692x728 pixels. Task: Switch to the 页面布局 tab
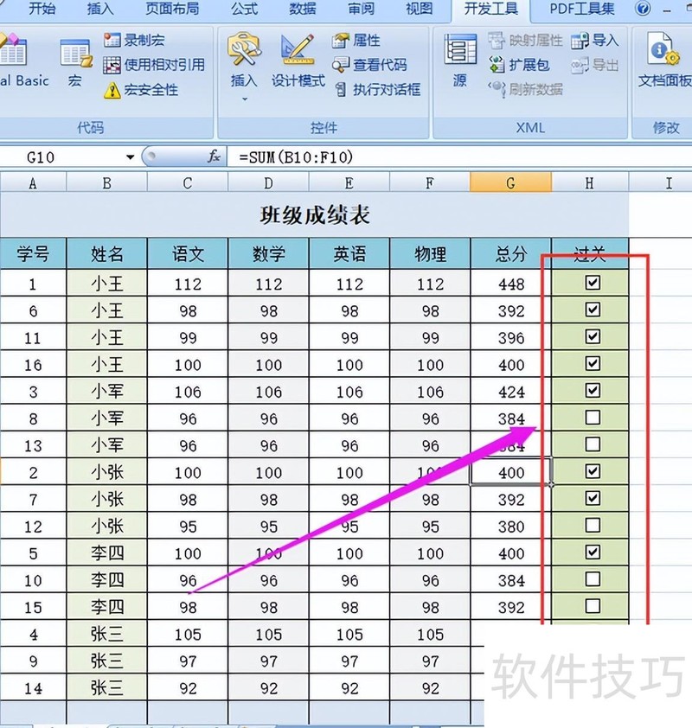pos(172,9)
